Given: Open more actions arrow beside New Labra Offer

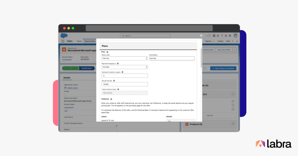Looking at the screenshot, I should pos(234,50).
